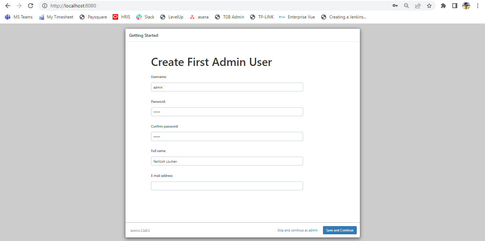The width and height of the screenshot is (485, 241).
Task: Open the Paysquare bookmark
Action: click(x=93, y=17)
